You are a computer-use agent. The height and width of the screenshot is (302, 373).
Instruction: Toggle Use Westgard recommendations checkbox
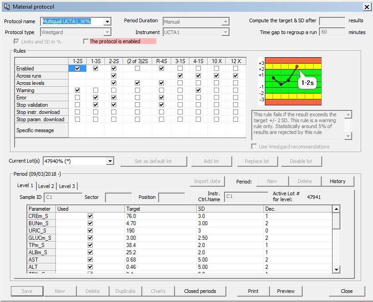point(254,147)
